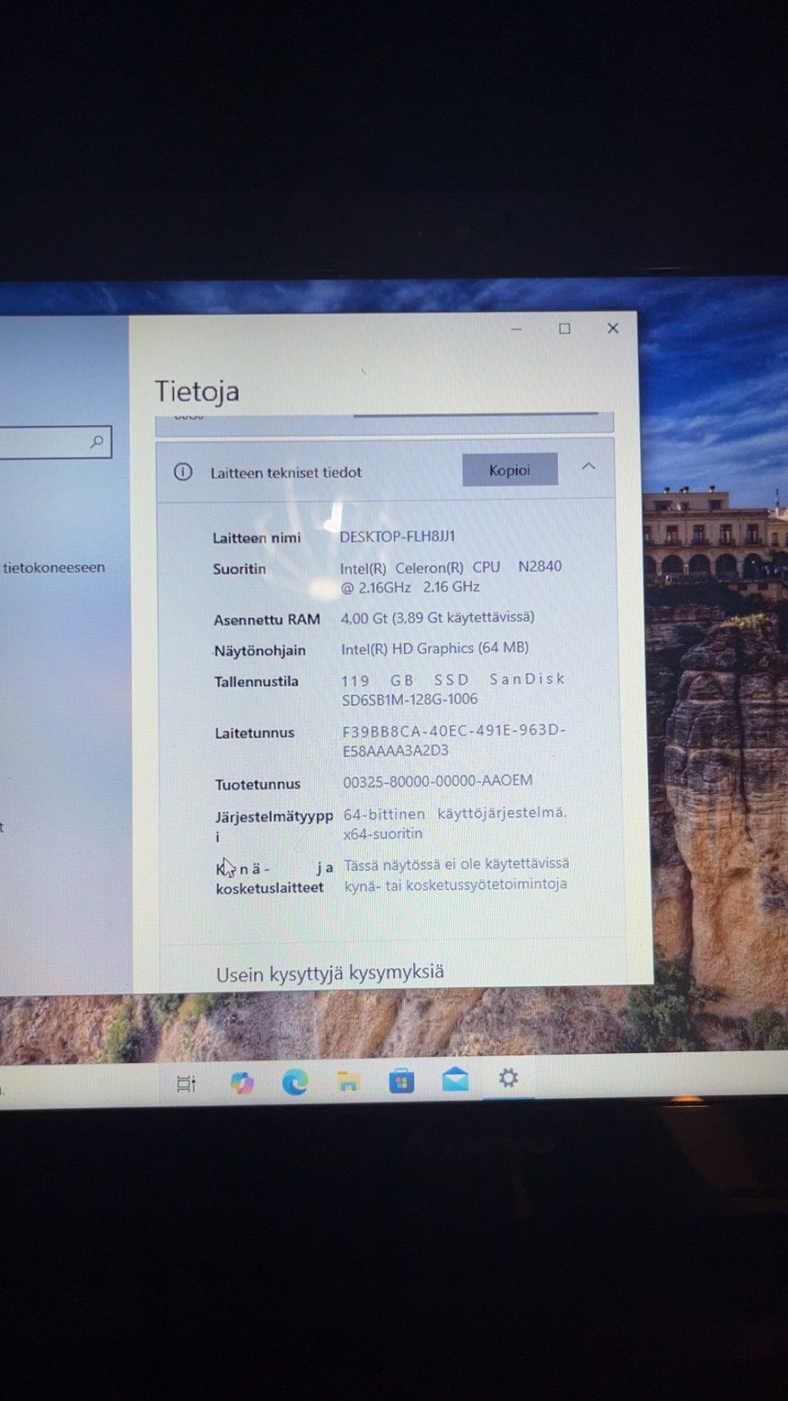Click the Tuotetunnus label
788x1401 pixels.
coord(258,785)
